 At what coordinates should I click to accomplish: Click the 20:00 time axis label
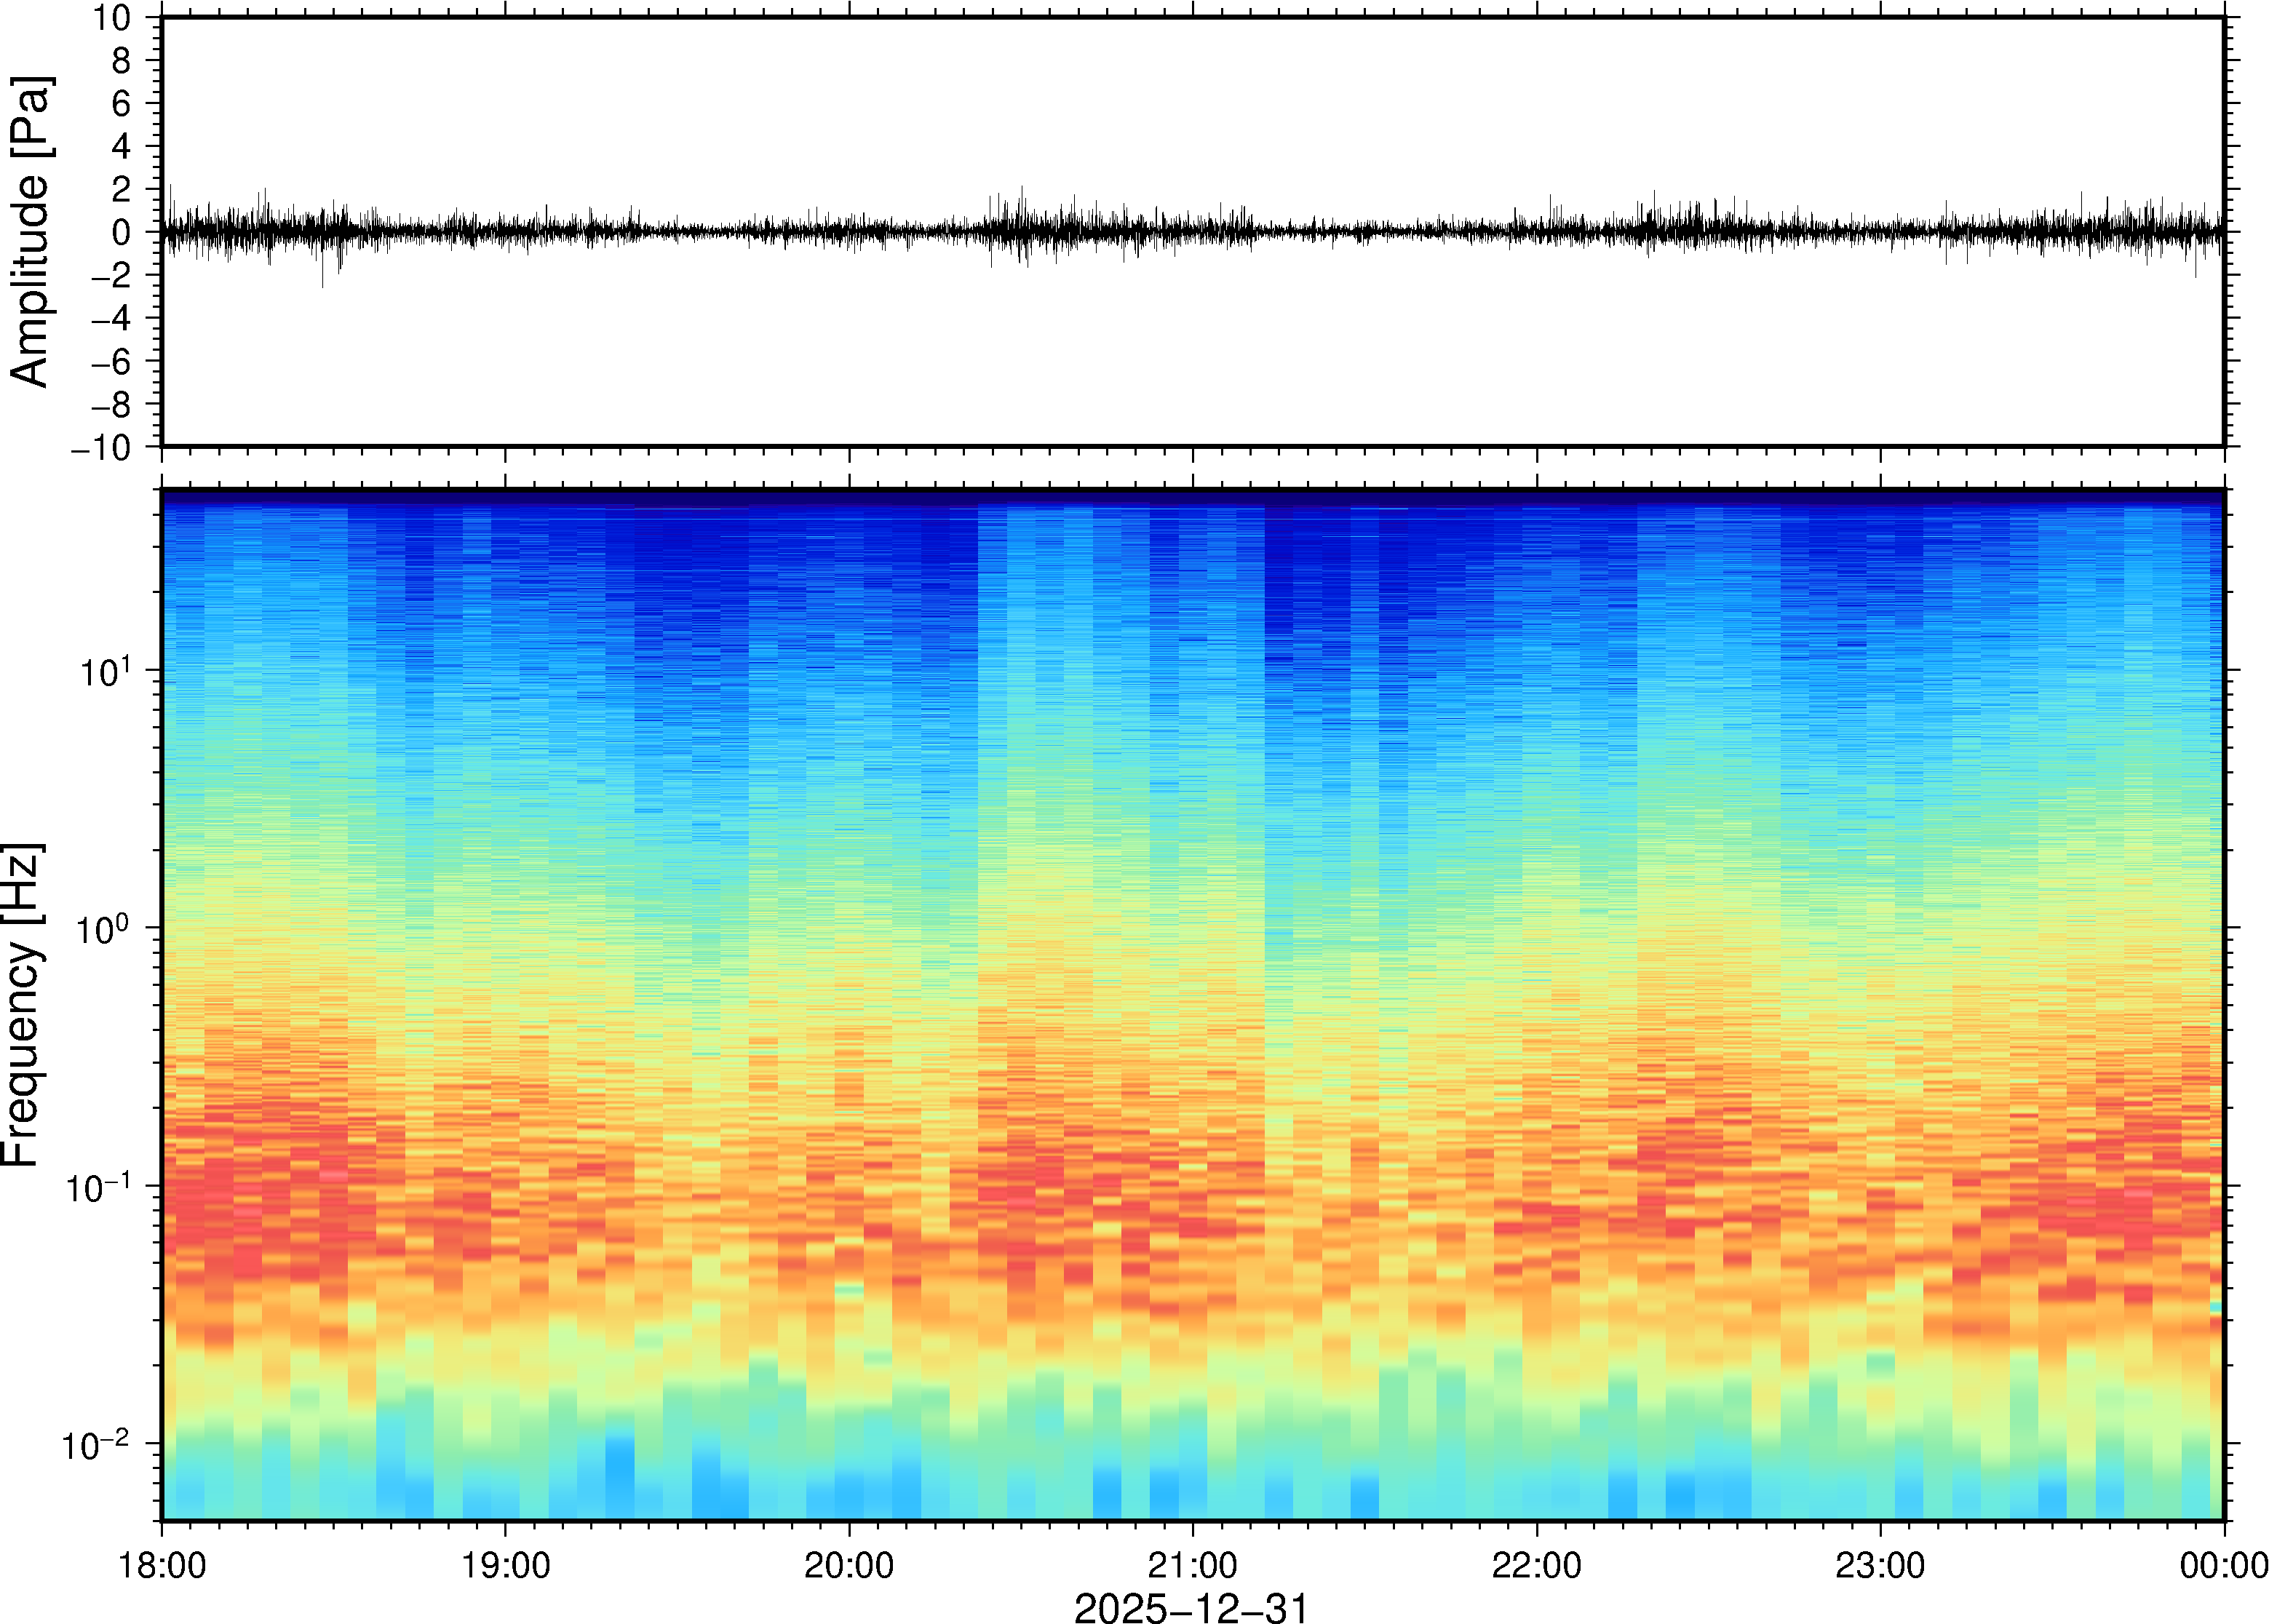pos(849,1565)
